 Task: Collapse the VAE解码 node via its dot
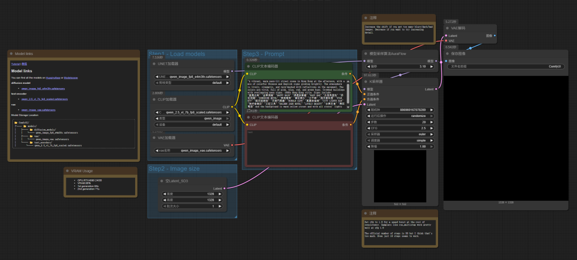point(448,28)
